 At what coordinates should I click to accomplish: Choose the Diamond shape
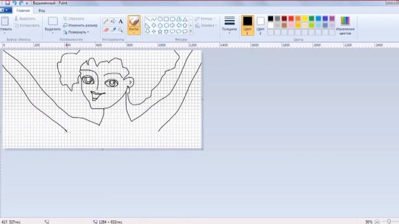[x=154, y=26]
